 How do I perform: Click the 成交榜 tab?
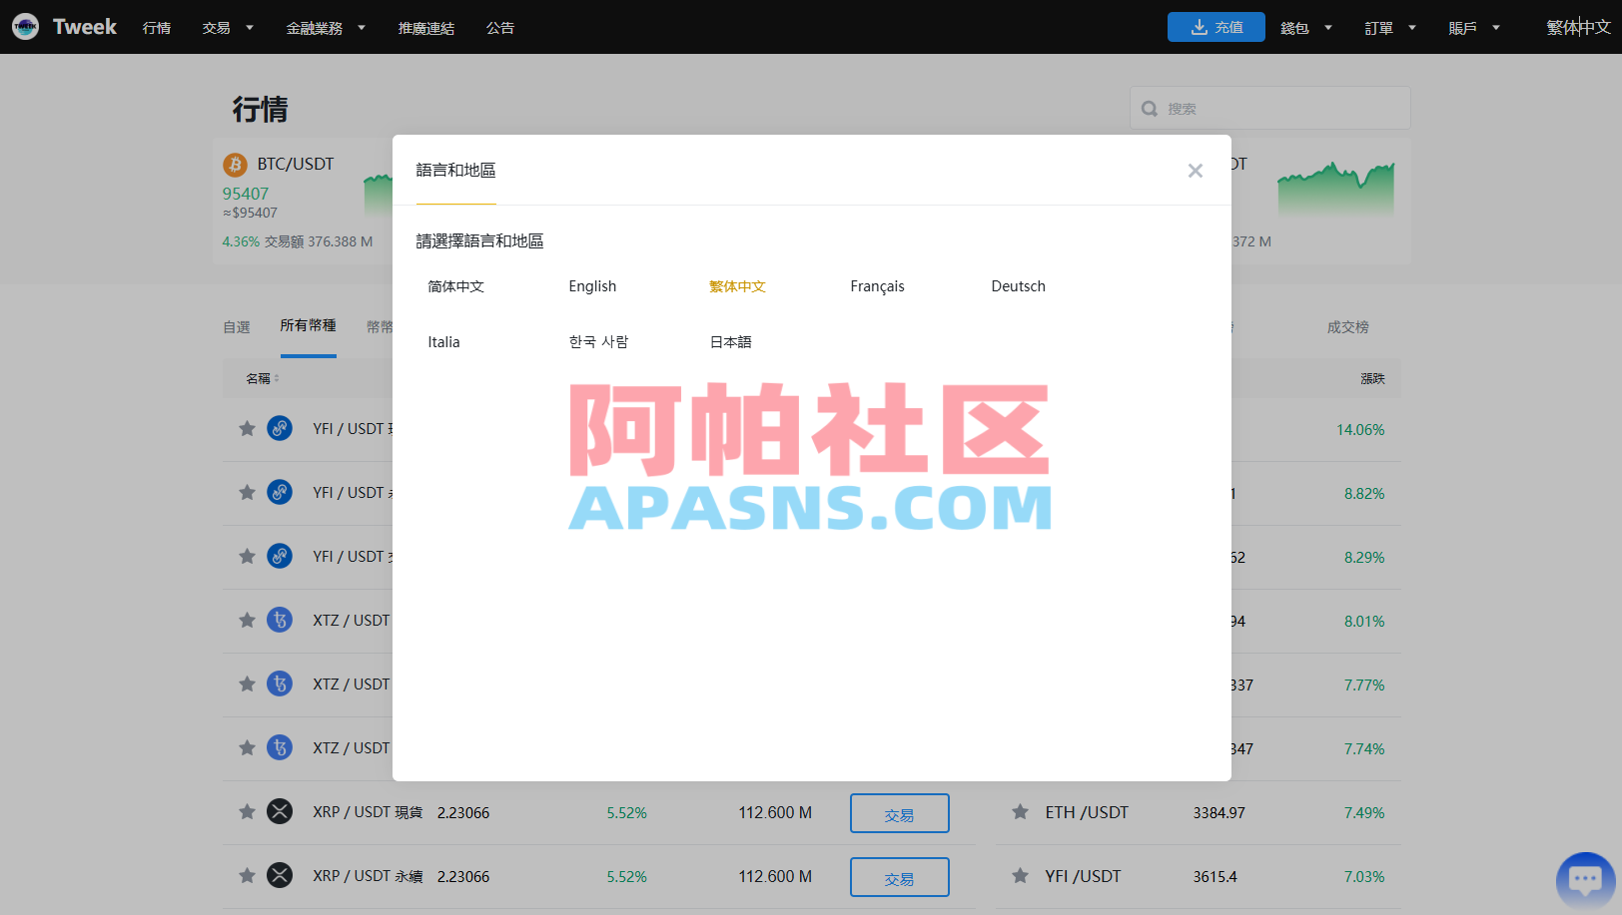pyautogui.click(x=1347, y=327)
